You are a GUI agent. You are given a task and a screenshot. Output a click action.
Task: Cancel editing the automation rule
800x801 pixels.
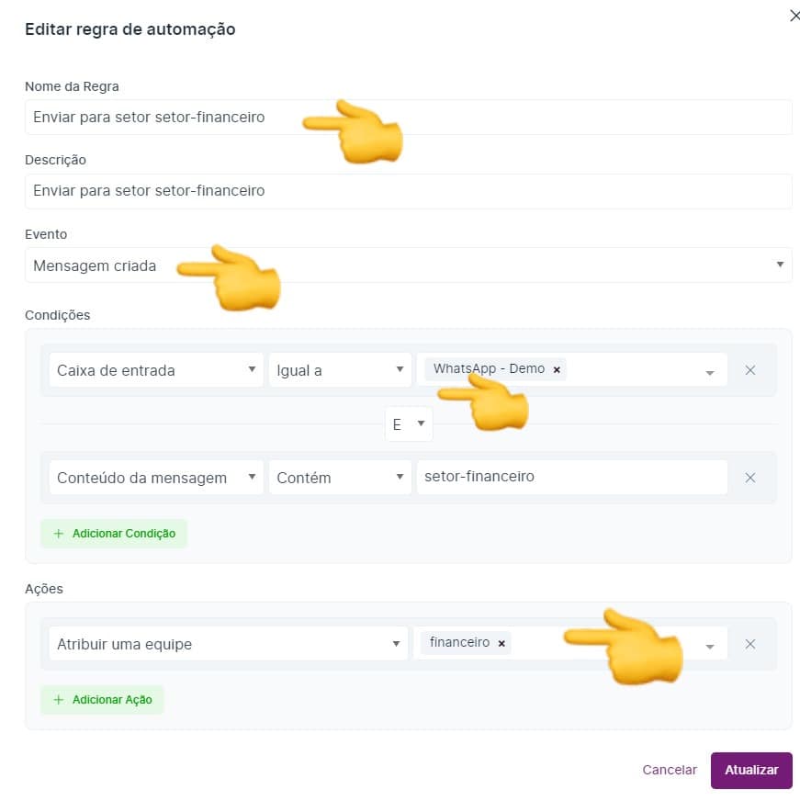pyautogui.click(x=670, y=770)
